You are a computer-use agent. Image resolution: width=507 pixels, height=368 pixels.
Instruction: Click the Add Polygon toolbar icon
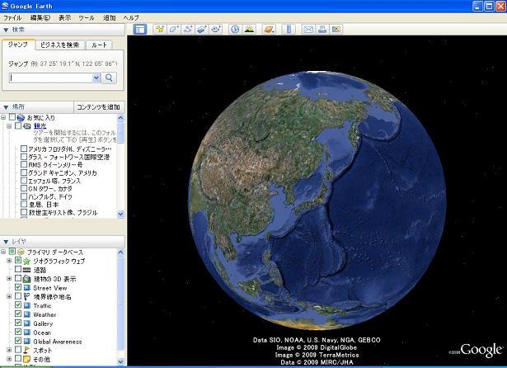click(x=174, y=30)
